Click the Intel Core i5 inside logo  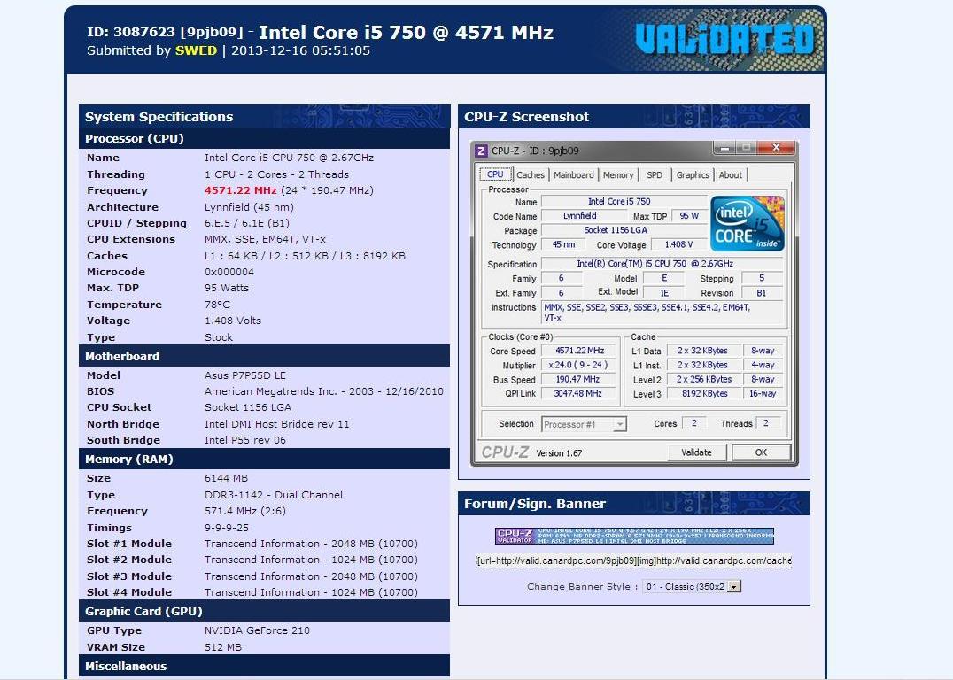point(747,223)
